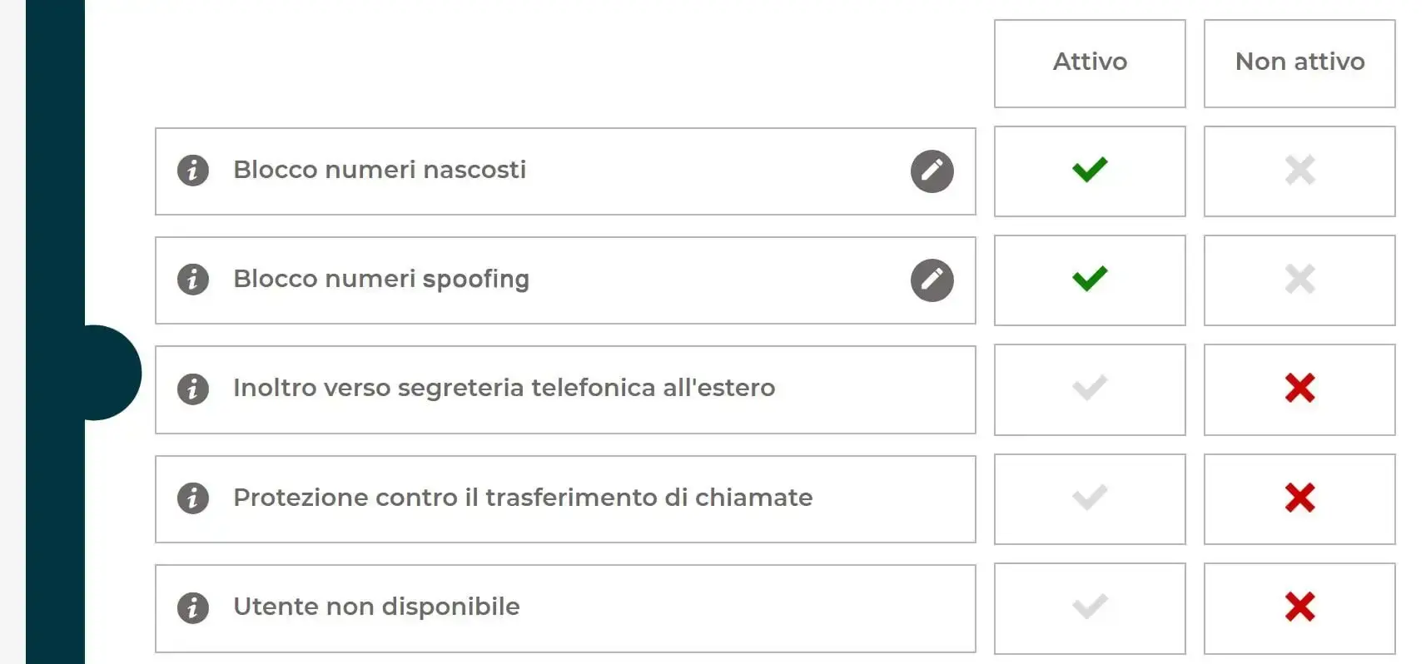Image resolution: width=1426 pixels, height=664 pixels.
Task: Click red X for Utente non disponibile
Action: pos(1299,607)
